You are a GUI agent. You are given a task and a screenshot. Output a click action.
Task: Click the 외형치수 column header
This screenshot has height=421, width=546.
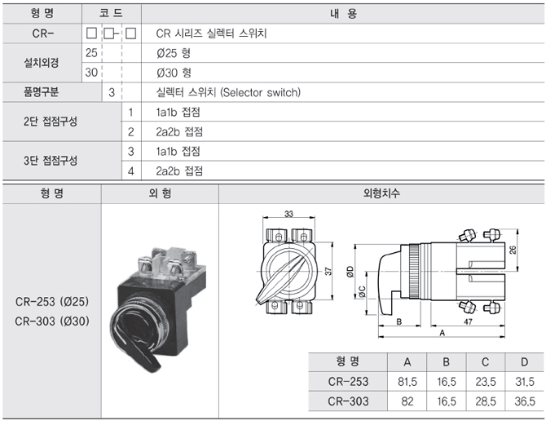[x=381, y=193]
